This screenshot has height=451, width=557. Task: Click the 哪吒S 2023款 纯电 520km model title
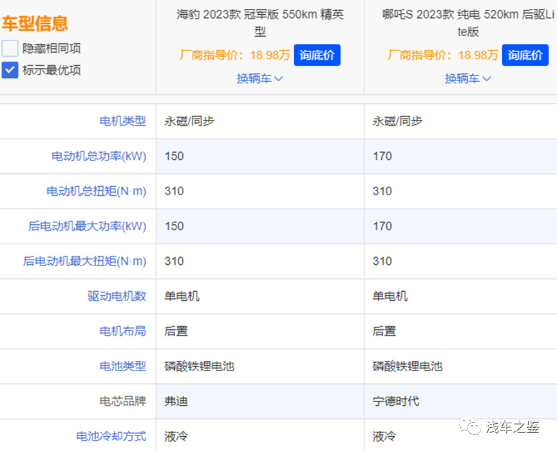click(x=468, y=23)
